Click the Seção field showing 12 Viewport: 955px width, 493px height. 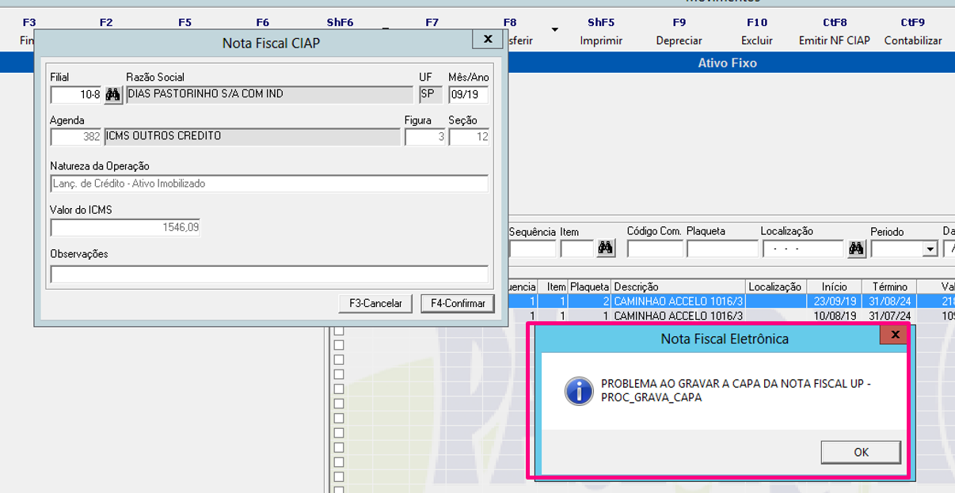coord(469,137)
